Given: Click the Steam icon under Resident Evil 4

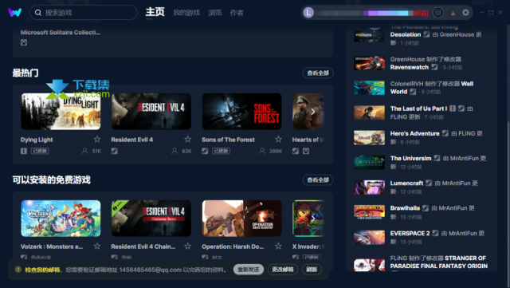Looking at the screenshot, I should click(114, 151).
